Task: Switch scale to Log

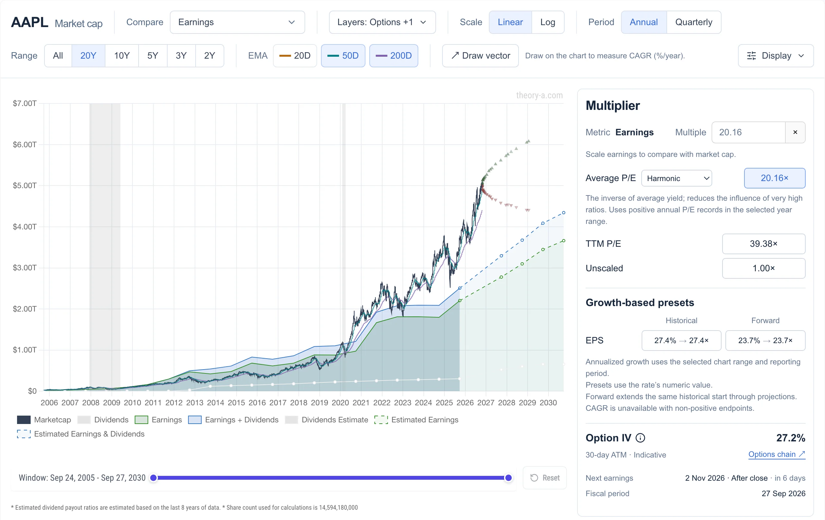Action: (548, 22)
